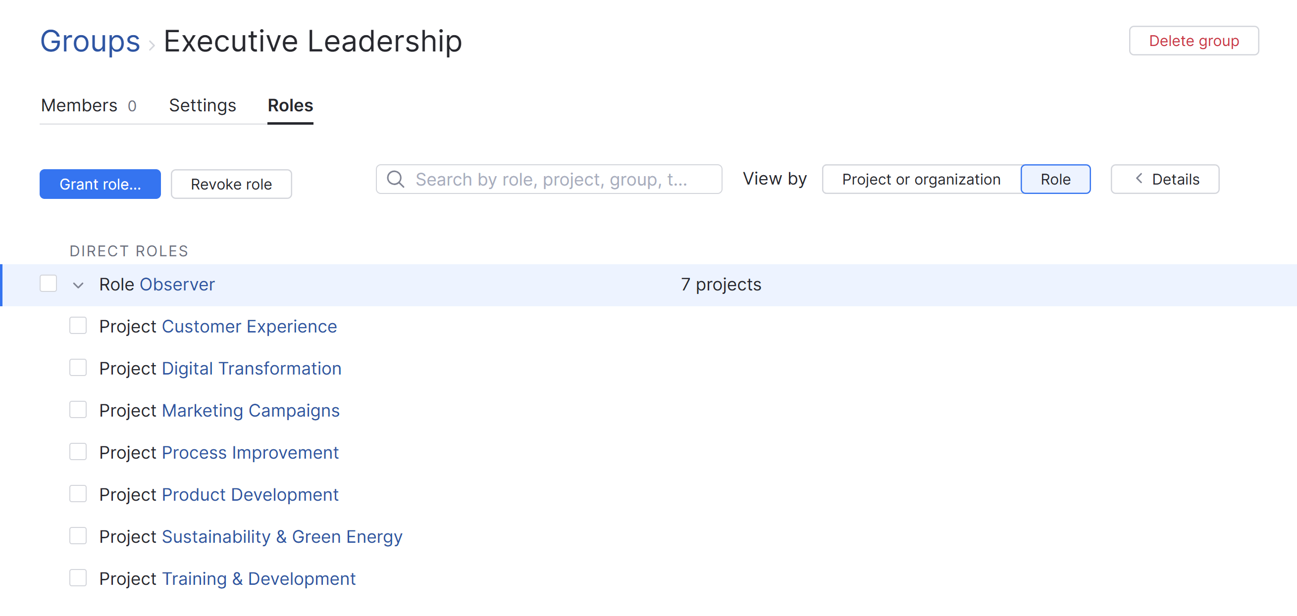This screenshot has width=1297, height=616.
Task: Toggle the Training & Development checkbox
Action: [x=78, y=578]
